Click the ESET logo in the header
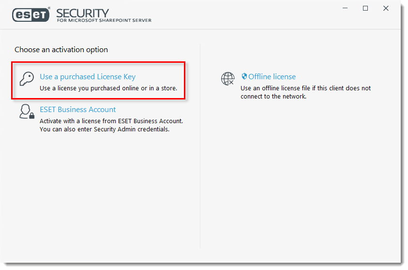This screenshot has height=270, width=408. pyautogui.click(x=31, y=14)
